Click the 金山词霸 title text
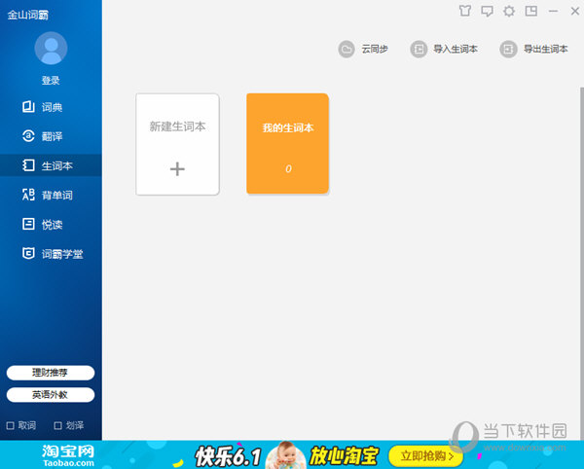 coord(28,15)
